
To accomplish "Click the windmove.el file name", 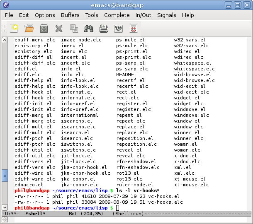I will click(190, 109).
